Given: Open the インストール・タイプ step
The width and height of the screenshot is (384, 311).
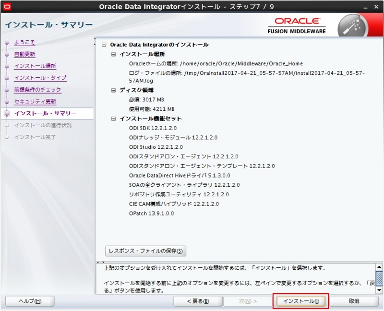Looking at the screenshot, I should pyautogui.click(x=40, y=78).
